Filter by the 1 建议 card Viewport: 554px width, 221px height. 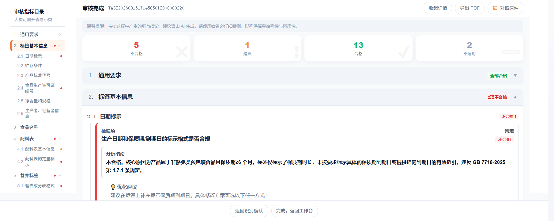click(247, 48)
